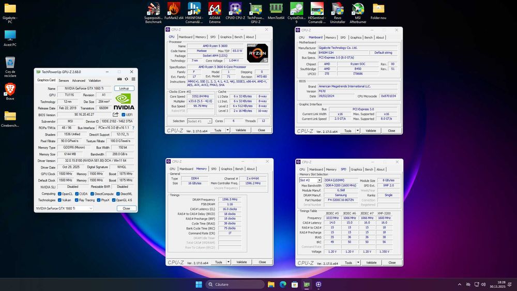517x291 pixels.
Task: Toggle the OpenGL 4.6 checkbox
Action: tap(113, 200)
